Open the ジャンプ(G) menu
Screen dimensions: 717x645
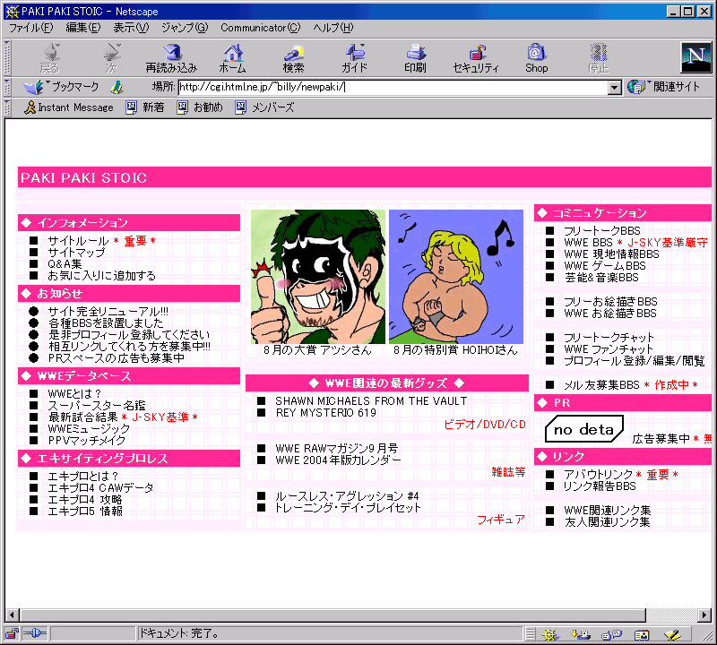(185, 28)
